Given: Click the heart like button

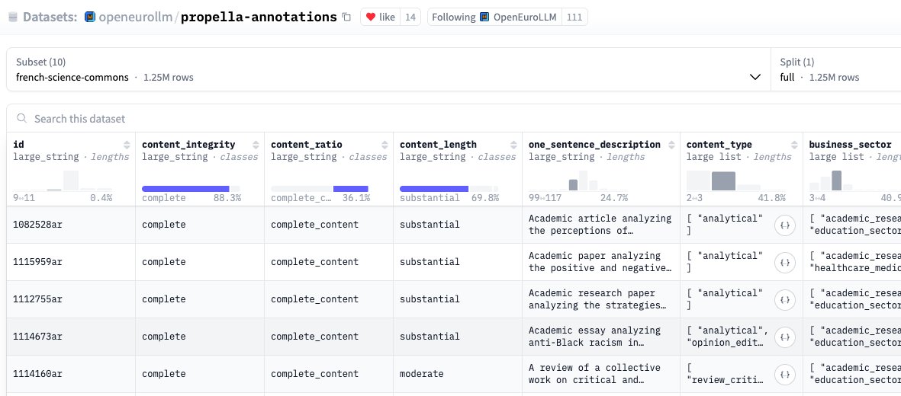Looking at the screenshot, I should pyautogui.click(x=380, y=18).
